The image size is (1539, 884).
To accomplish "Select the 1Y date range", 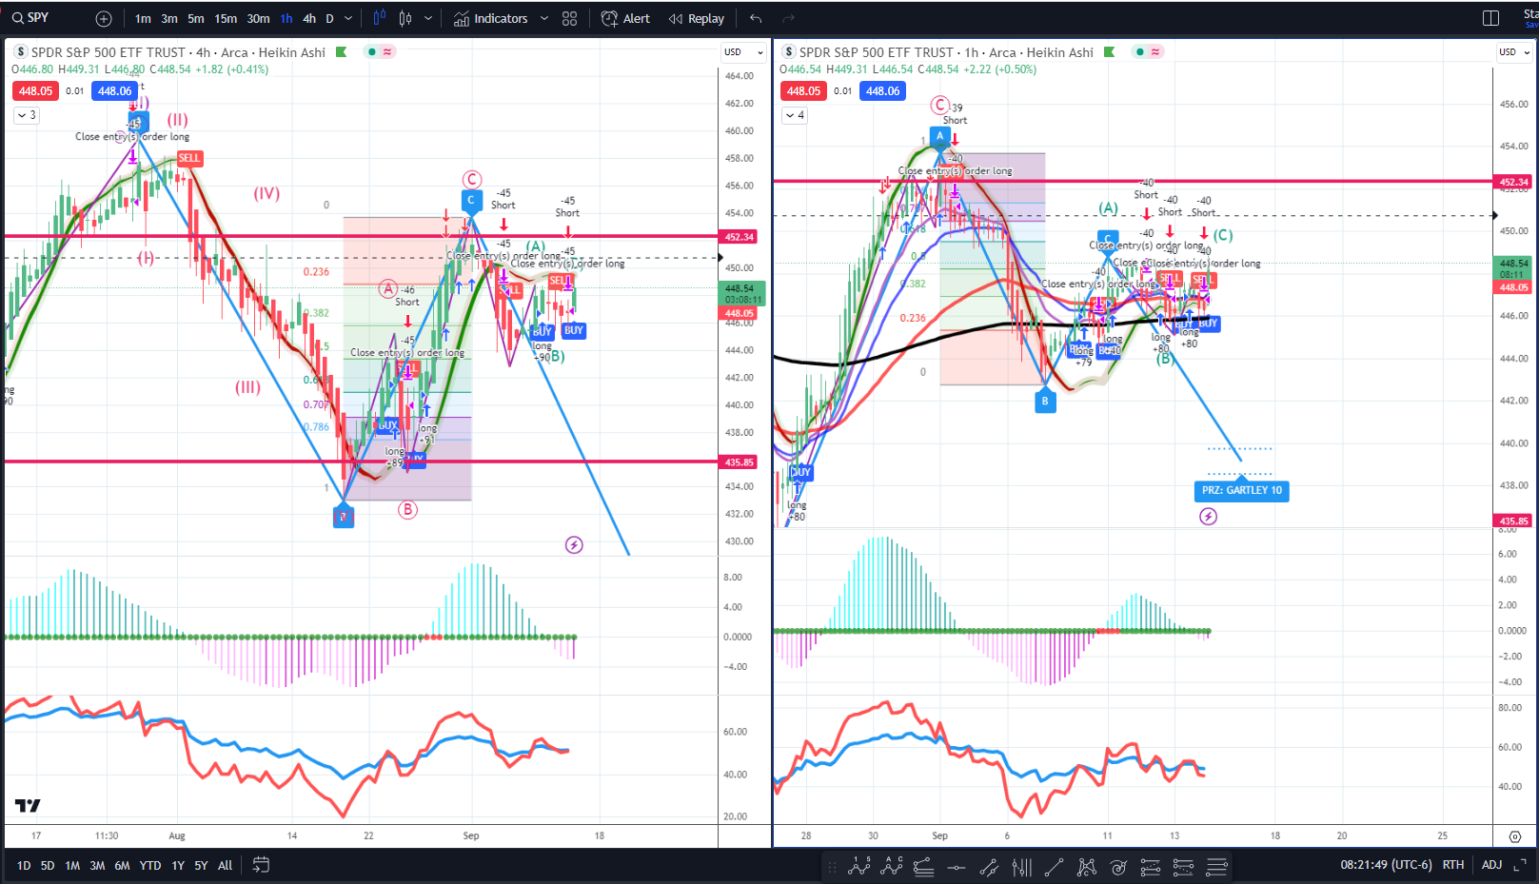I will tap(178, 866).
